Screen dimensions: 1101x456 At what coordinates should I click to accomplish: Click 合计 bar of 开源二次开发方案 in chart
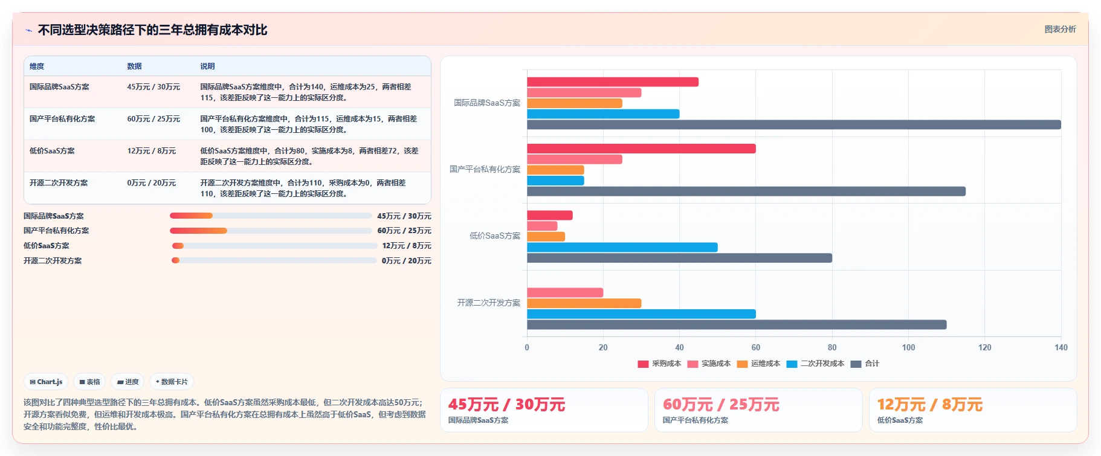737,325
